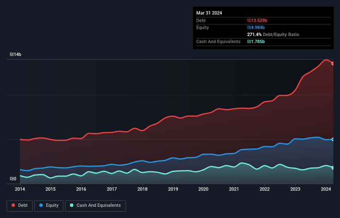Select the blue Equity endpoint marker
The height and width of the screenshot is (218, 340).
(x=333, y=140)
